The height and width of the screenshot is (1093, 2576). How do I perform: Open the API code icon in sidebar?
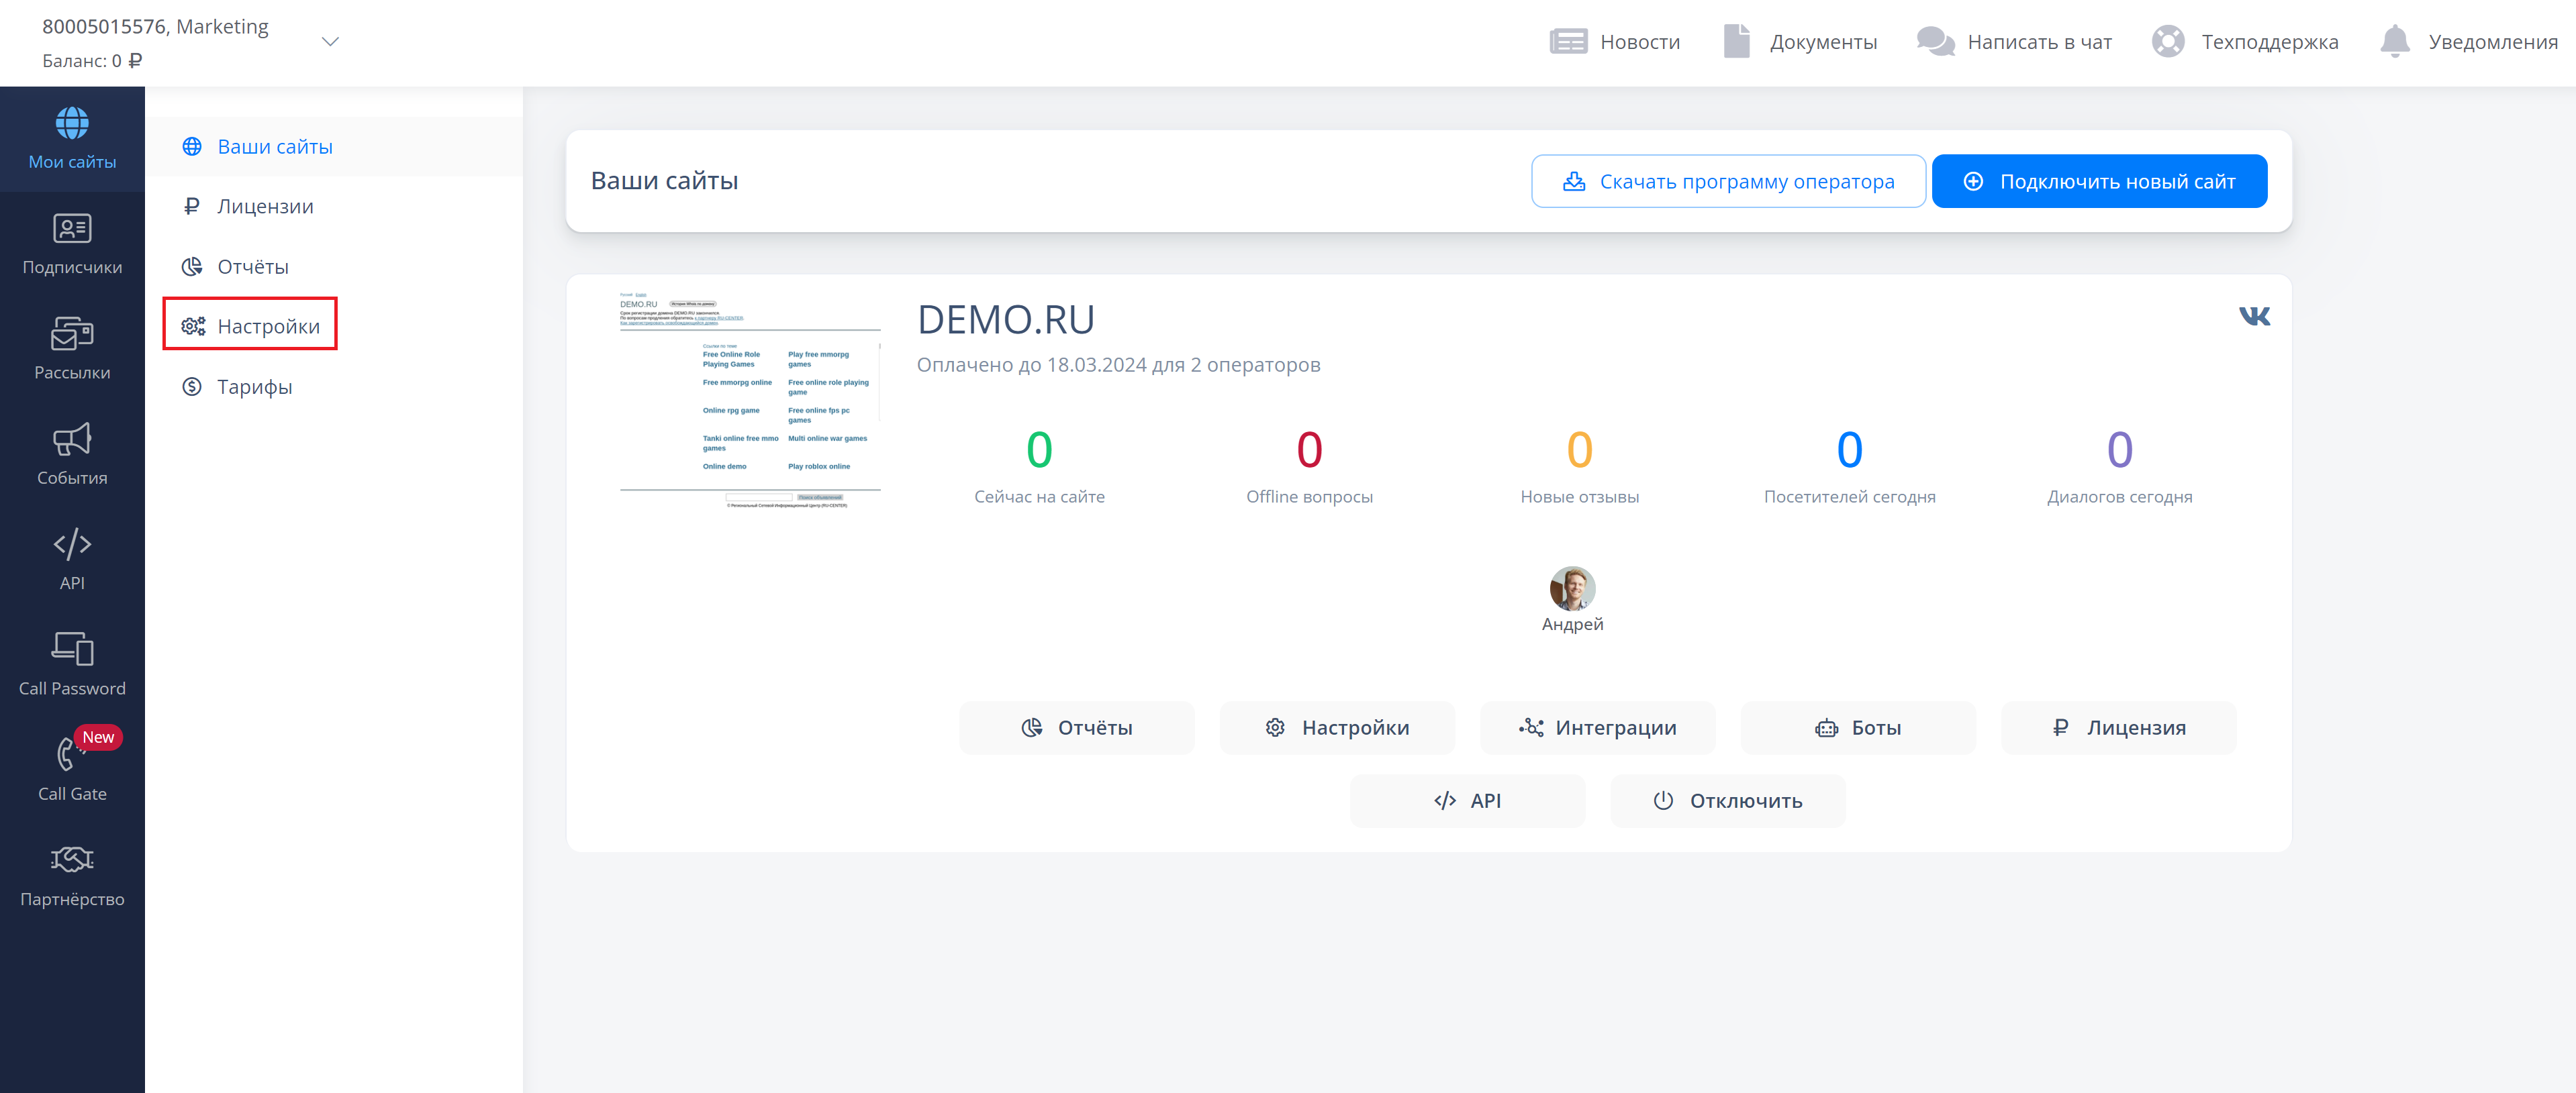(72, 545)
